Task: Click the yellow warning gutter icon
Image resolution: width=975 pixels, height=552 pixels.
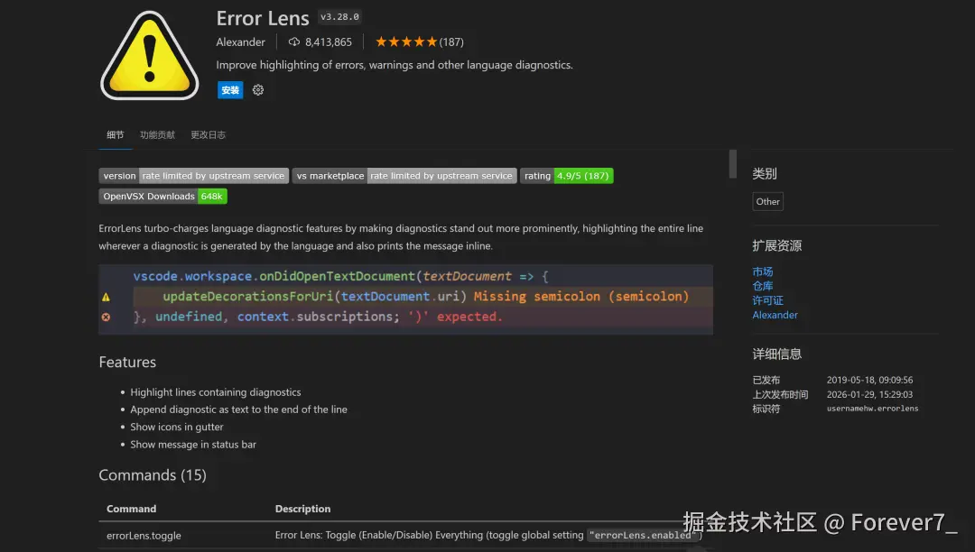Action: (107, 298)
